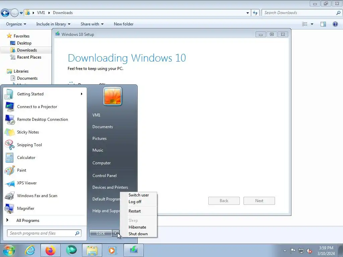343x257 pixels.
Task: Launch XPS Viewer
Action: pyautogui.click(x=45, y=183)
